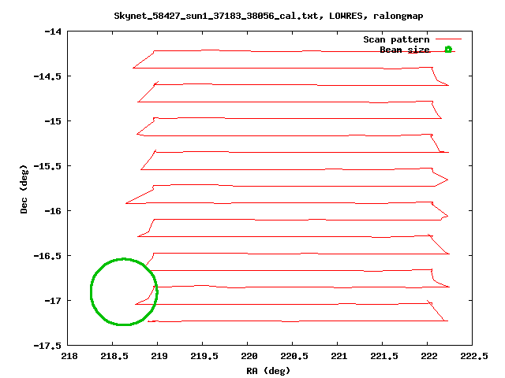This screenshot has width=505, height=378.
Task: Click the y-axis tick label -14
Action: [53, 31]
